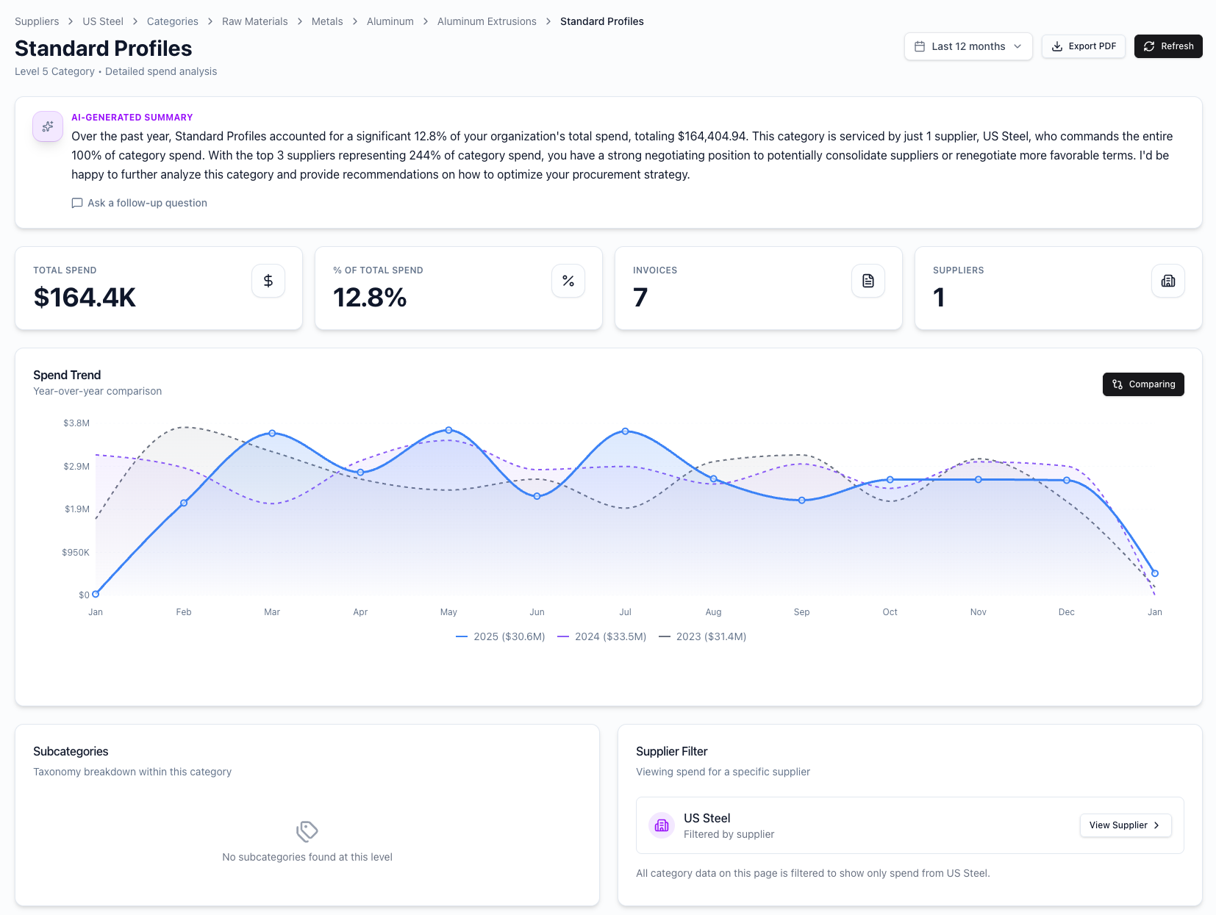Screen dimensions: 1216x915
Task: Click the tag icon in Subcategories
Action: click(x=307, y=831)
